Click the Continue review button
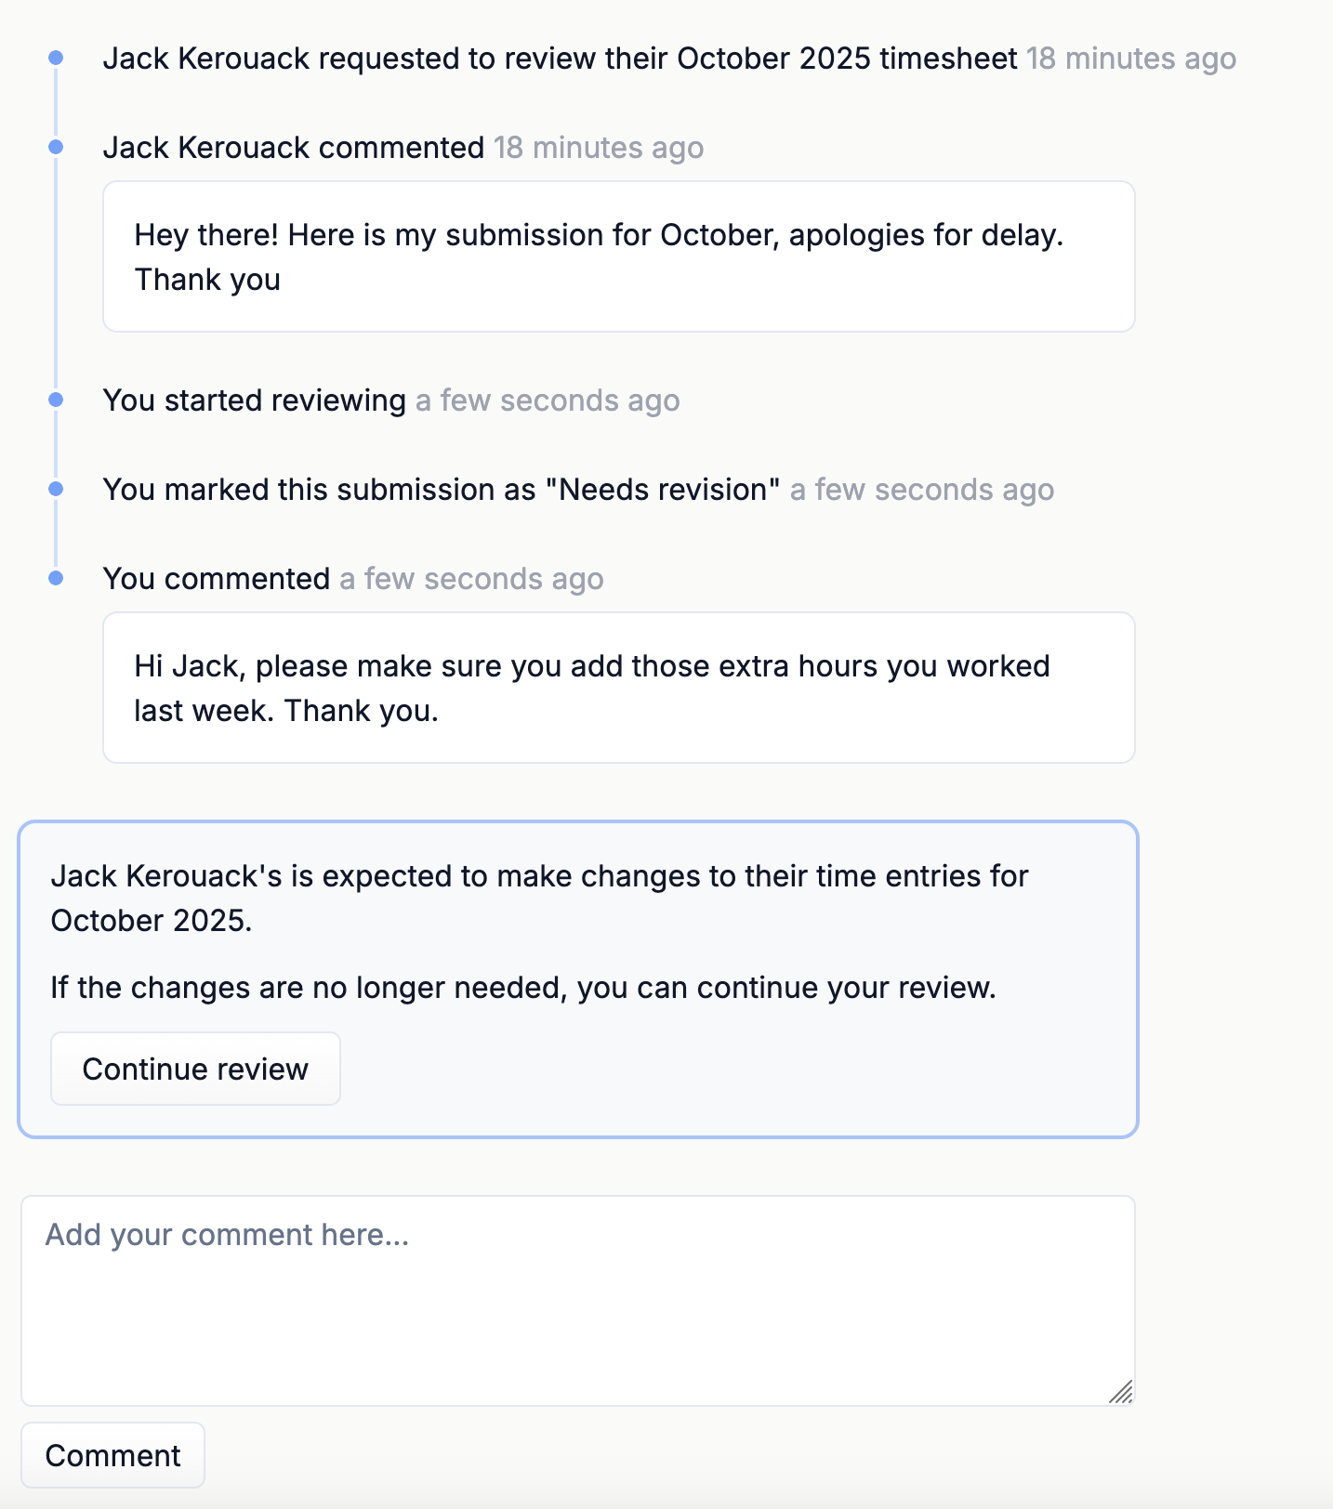Screen dimensions: 1333x1509 (x=195, y=1069)
